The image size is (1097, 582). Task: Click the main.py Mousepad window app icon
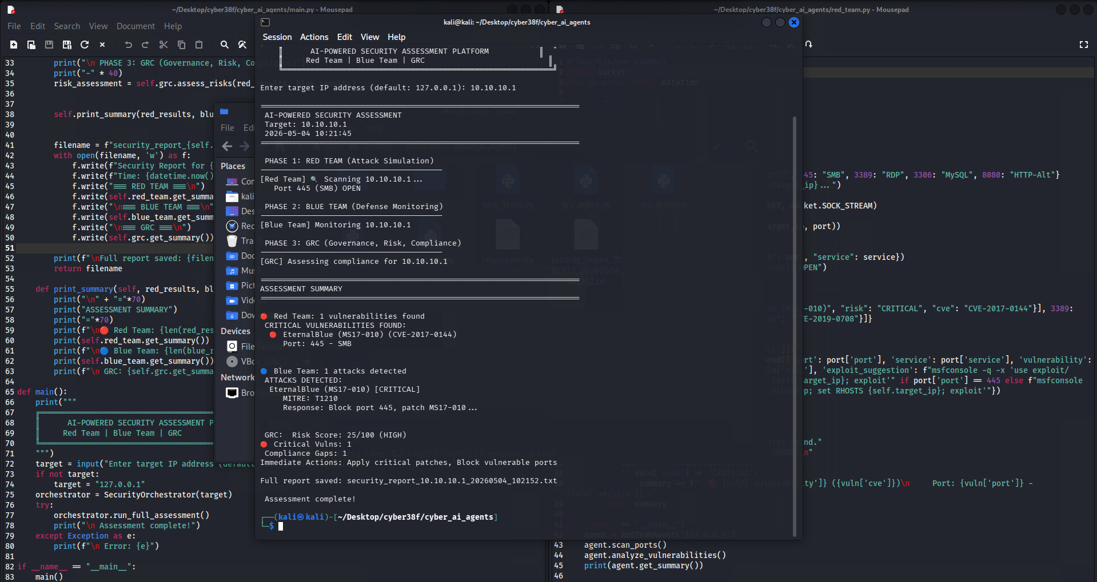pyautogui.click(x=11, y=10)
